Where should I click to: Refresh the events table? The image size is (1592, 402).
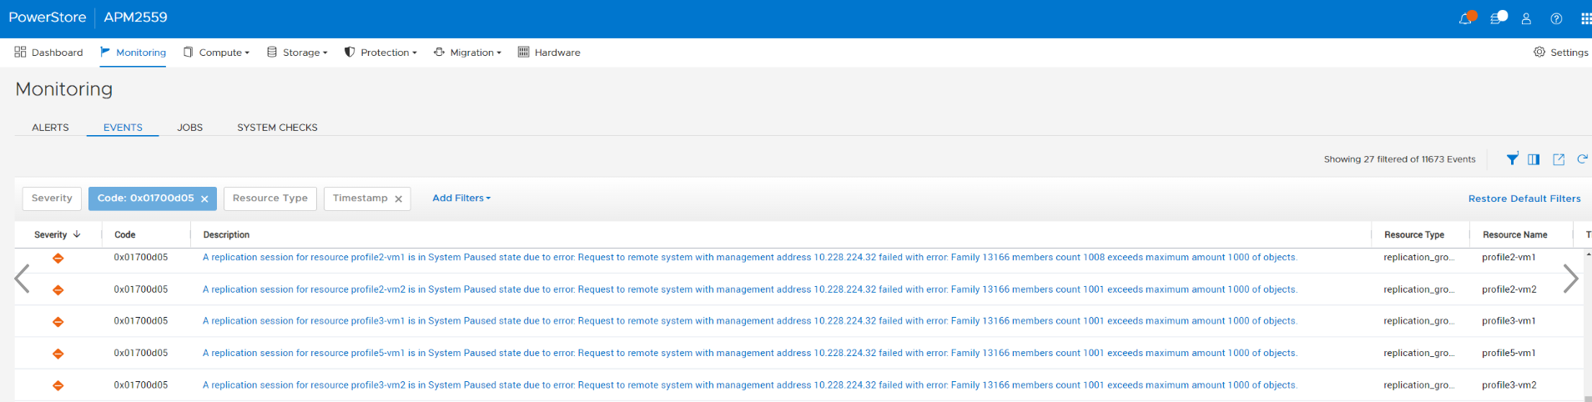pos(1582,159)
